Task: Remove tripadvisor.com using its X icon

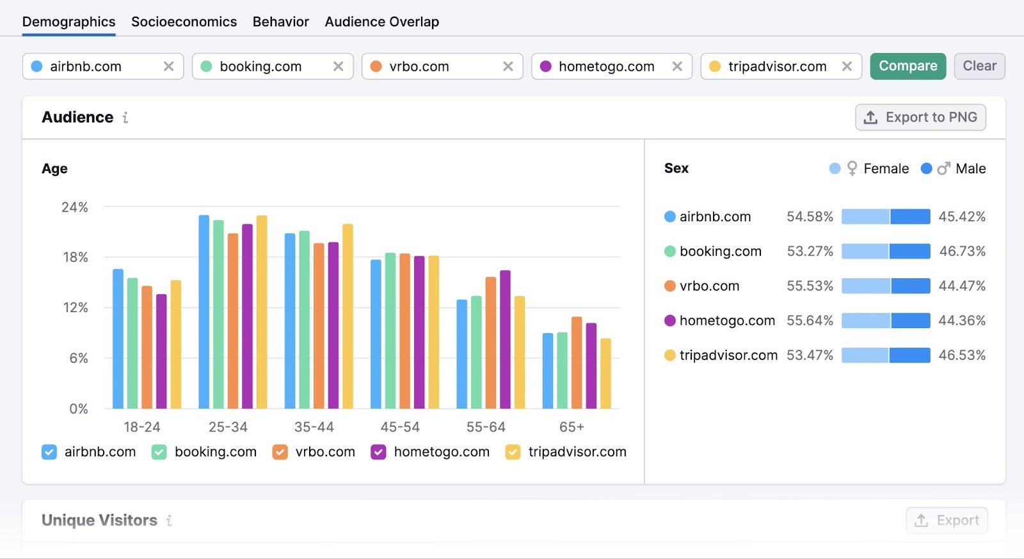Action: coord(847,67)
